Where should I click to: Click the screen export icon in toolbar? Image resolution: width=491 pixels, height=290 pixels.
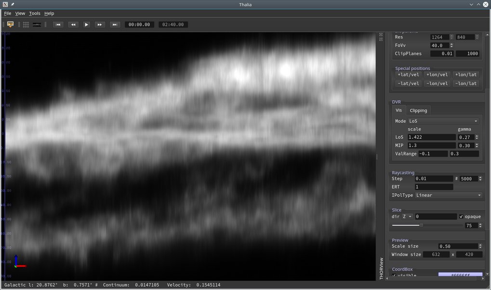tap(10, 25)
